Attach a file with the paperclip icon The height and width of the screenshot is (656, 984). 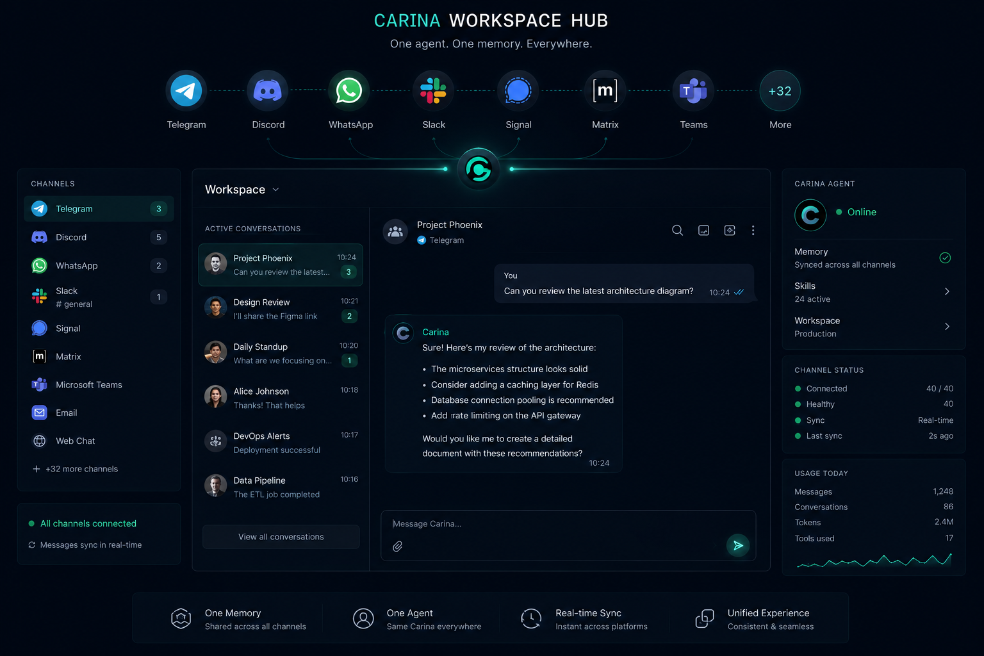tap(398, 546)
